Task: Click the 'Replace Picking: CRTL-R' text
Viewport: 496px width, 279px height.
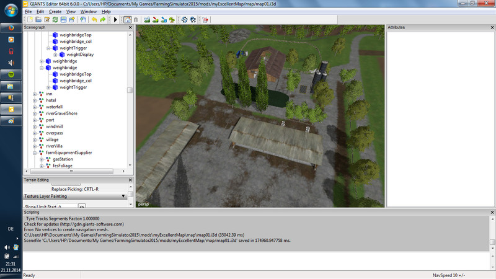Action: coord(75,189)
